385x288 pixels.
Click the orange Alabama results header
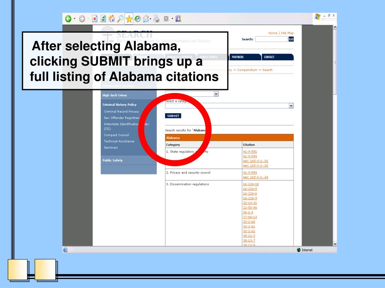[229, 138]
